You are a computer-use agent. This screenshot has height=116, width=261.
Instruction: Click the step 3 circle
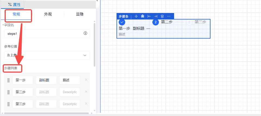[189, 22]
